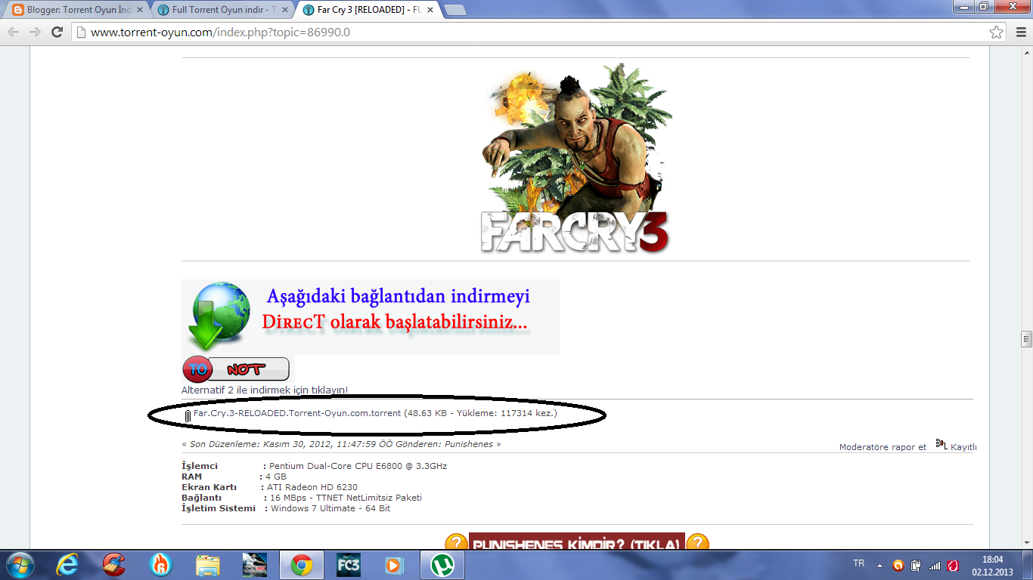
Task: Click the TR language indicator
Action: (859, 563)
